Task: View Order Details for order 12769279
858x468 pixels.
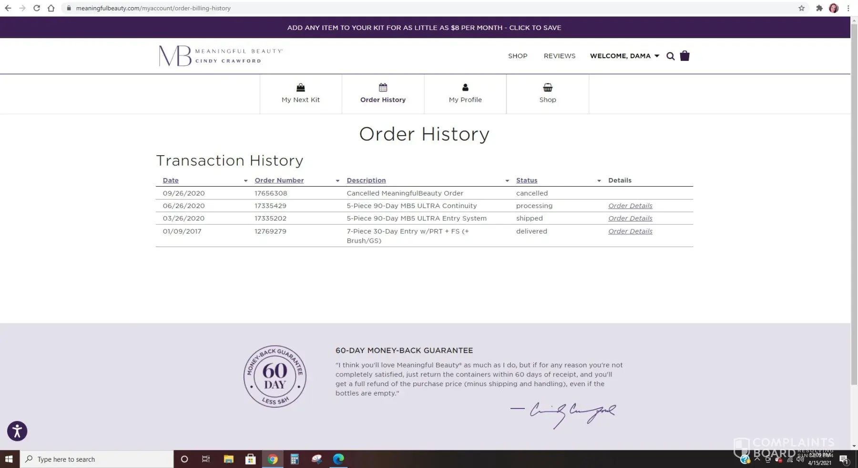Action: coord(630,231)
